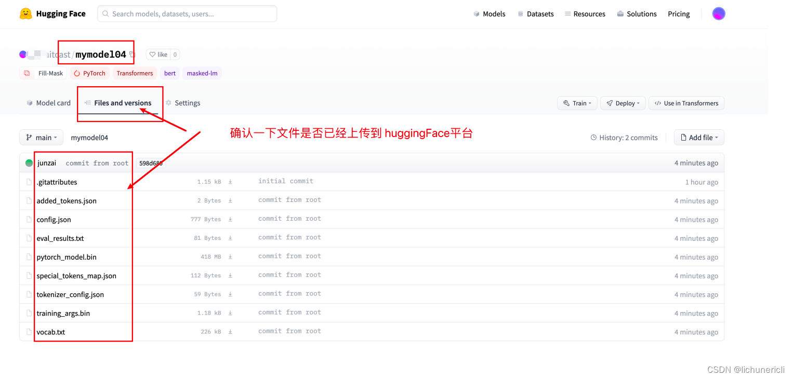This screenshot has height=378, width=792.
Task: Switch to the Files and versions tab
Action: (118, 103)
